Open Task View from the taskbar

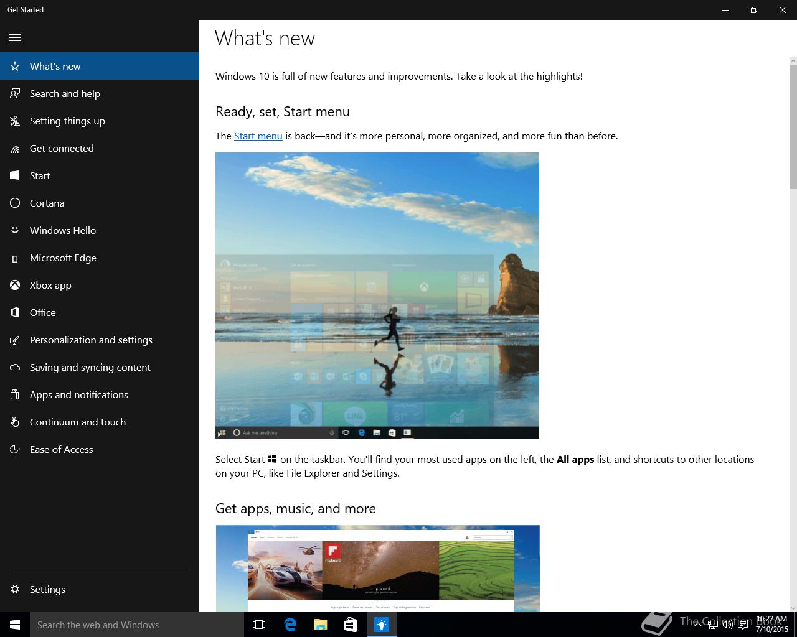tap(259, 625)
